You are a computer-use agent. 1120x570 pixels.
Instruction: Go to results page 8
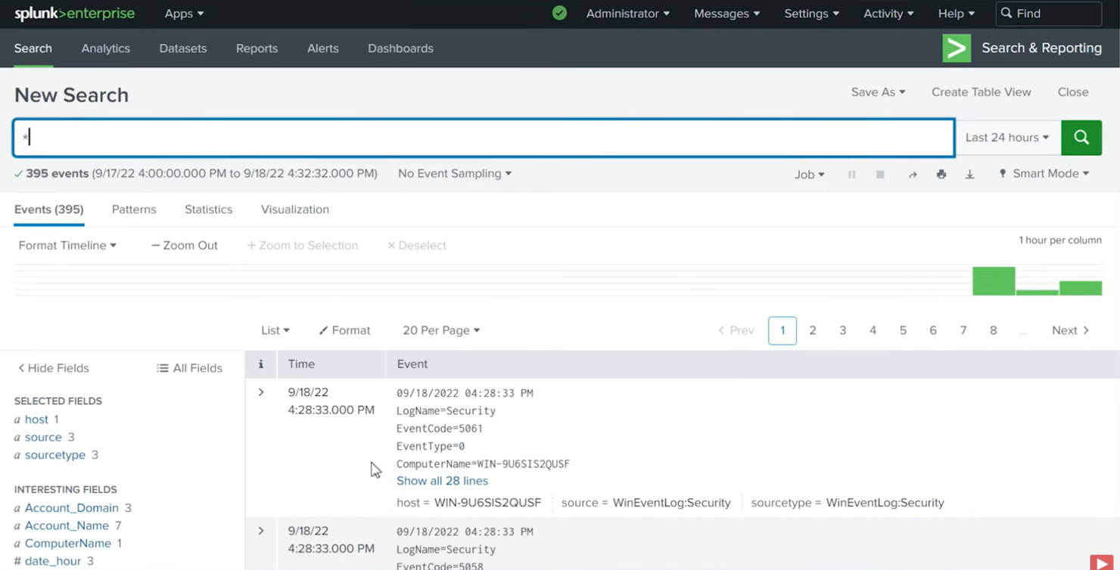993,330
